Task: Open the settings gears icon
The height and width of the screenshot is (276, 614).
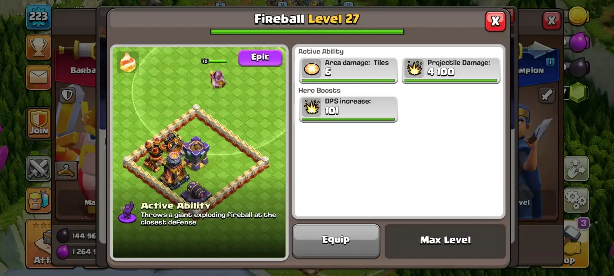Action: click(x=576, y=200)
